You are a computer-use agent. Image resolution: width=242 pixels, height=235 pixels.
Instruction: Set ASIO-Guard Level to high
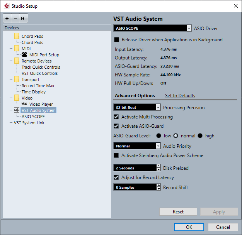point(200,135)
